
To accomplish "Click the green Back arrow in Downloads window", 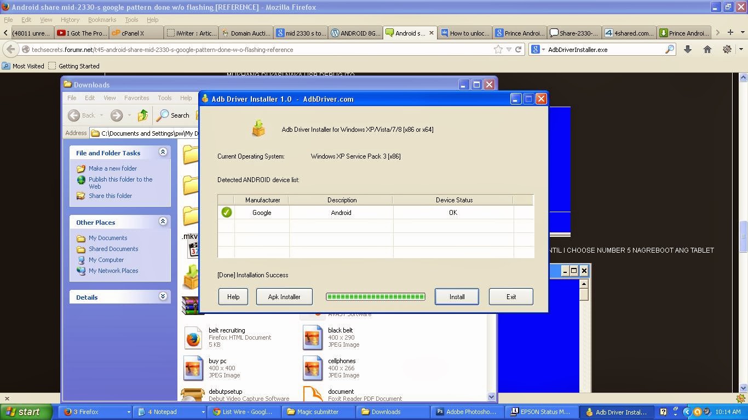I will 74,115.
